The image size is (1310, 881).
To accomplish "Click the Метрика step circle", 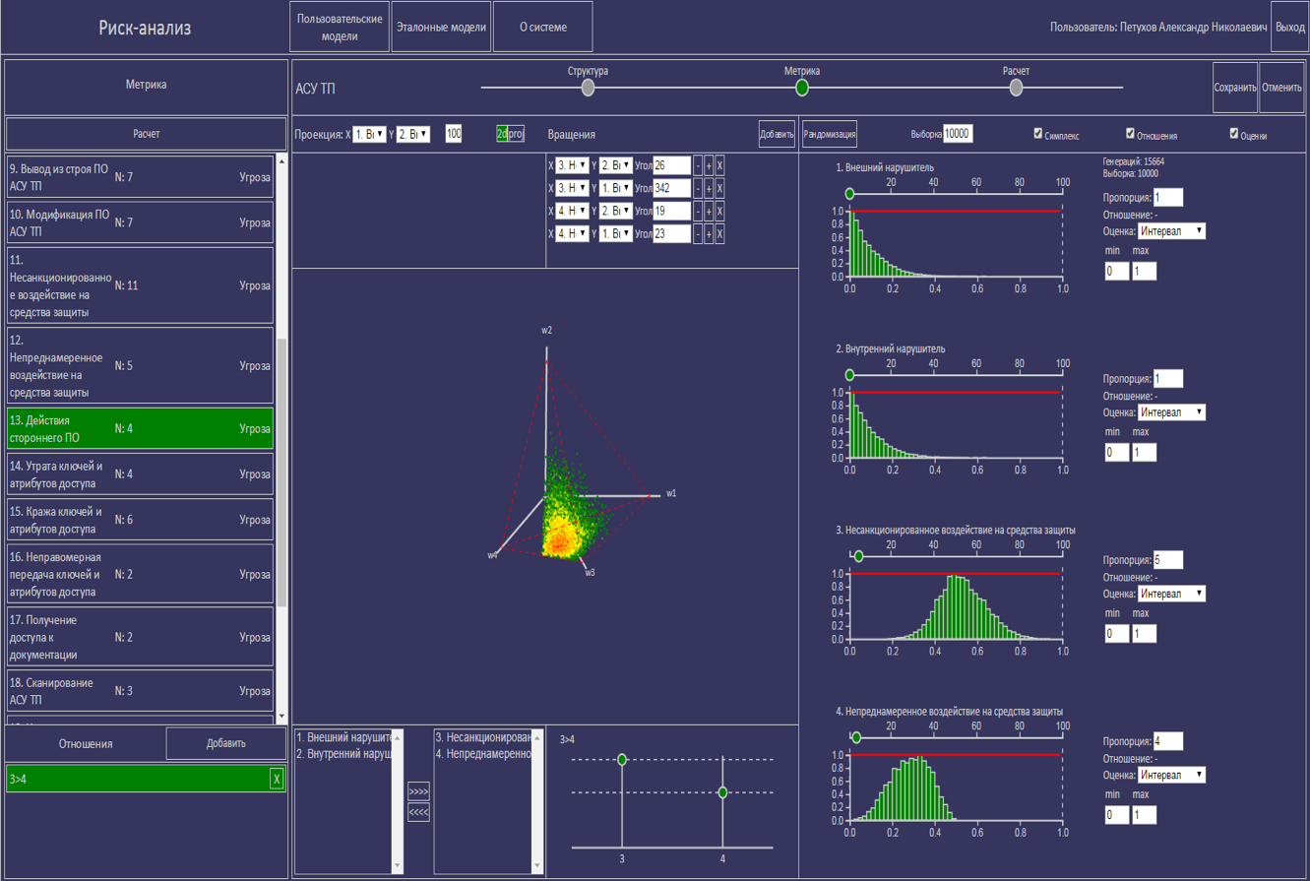I will point(802,88).
